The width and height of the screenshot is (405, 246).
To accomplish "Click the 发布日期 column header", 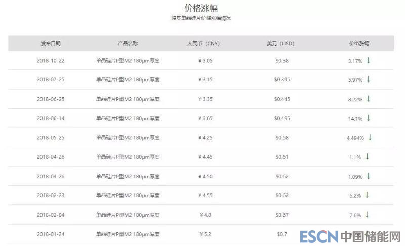I will (51, 43).
